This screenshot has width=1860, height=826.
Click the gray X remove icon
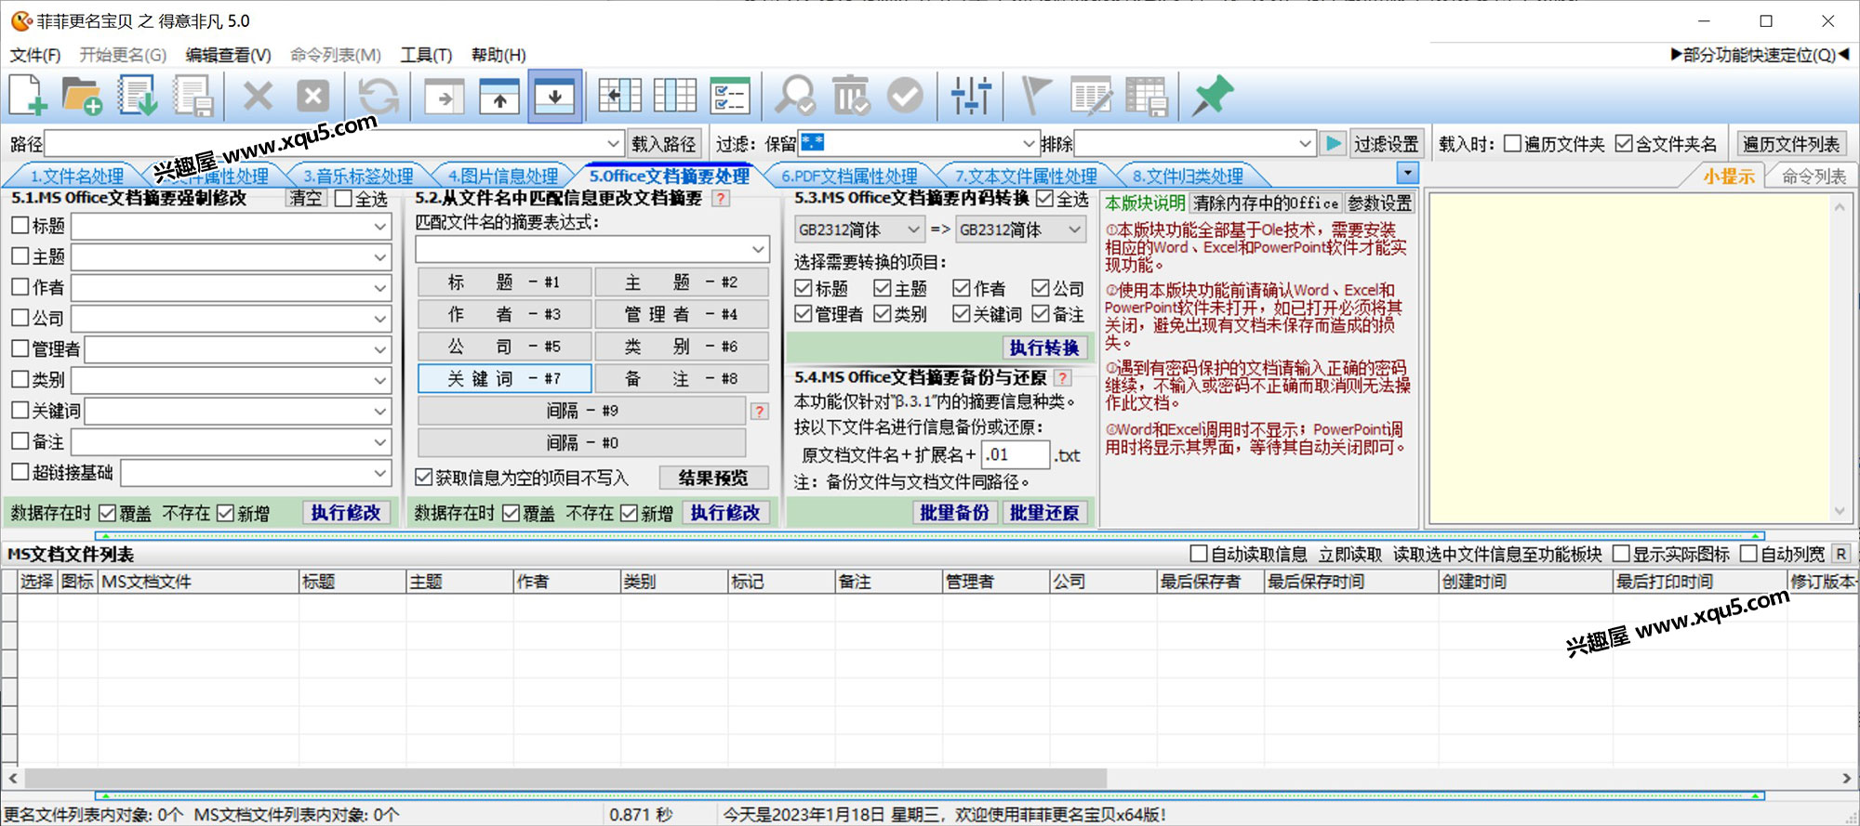pos(258,95)
